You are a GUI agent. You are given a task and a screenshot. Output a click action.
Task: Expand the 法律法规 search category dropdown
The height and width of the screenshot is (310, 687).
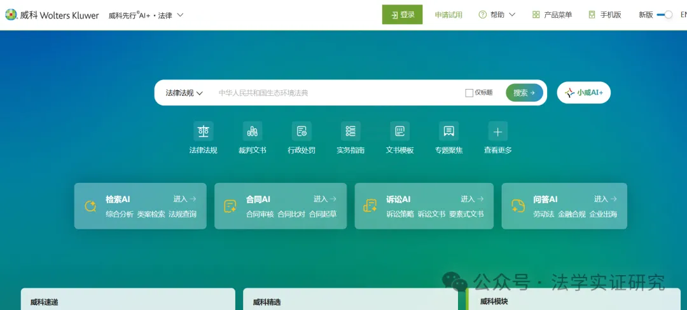(184, 93)
